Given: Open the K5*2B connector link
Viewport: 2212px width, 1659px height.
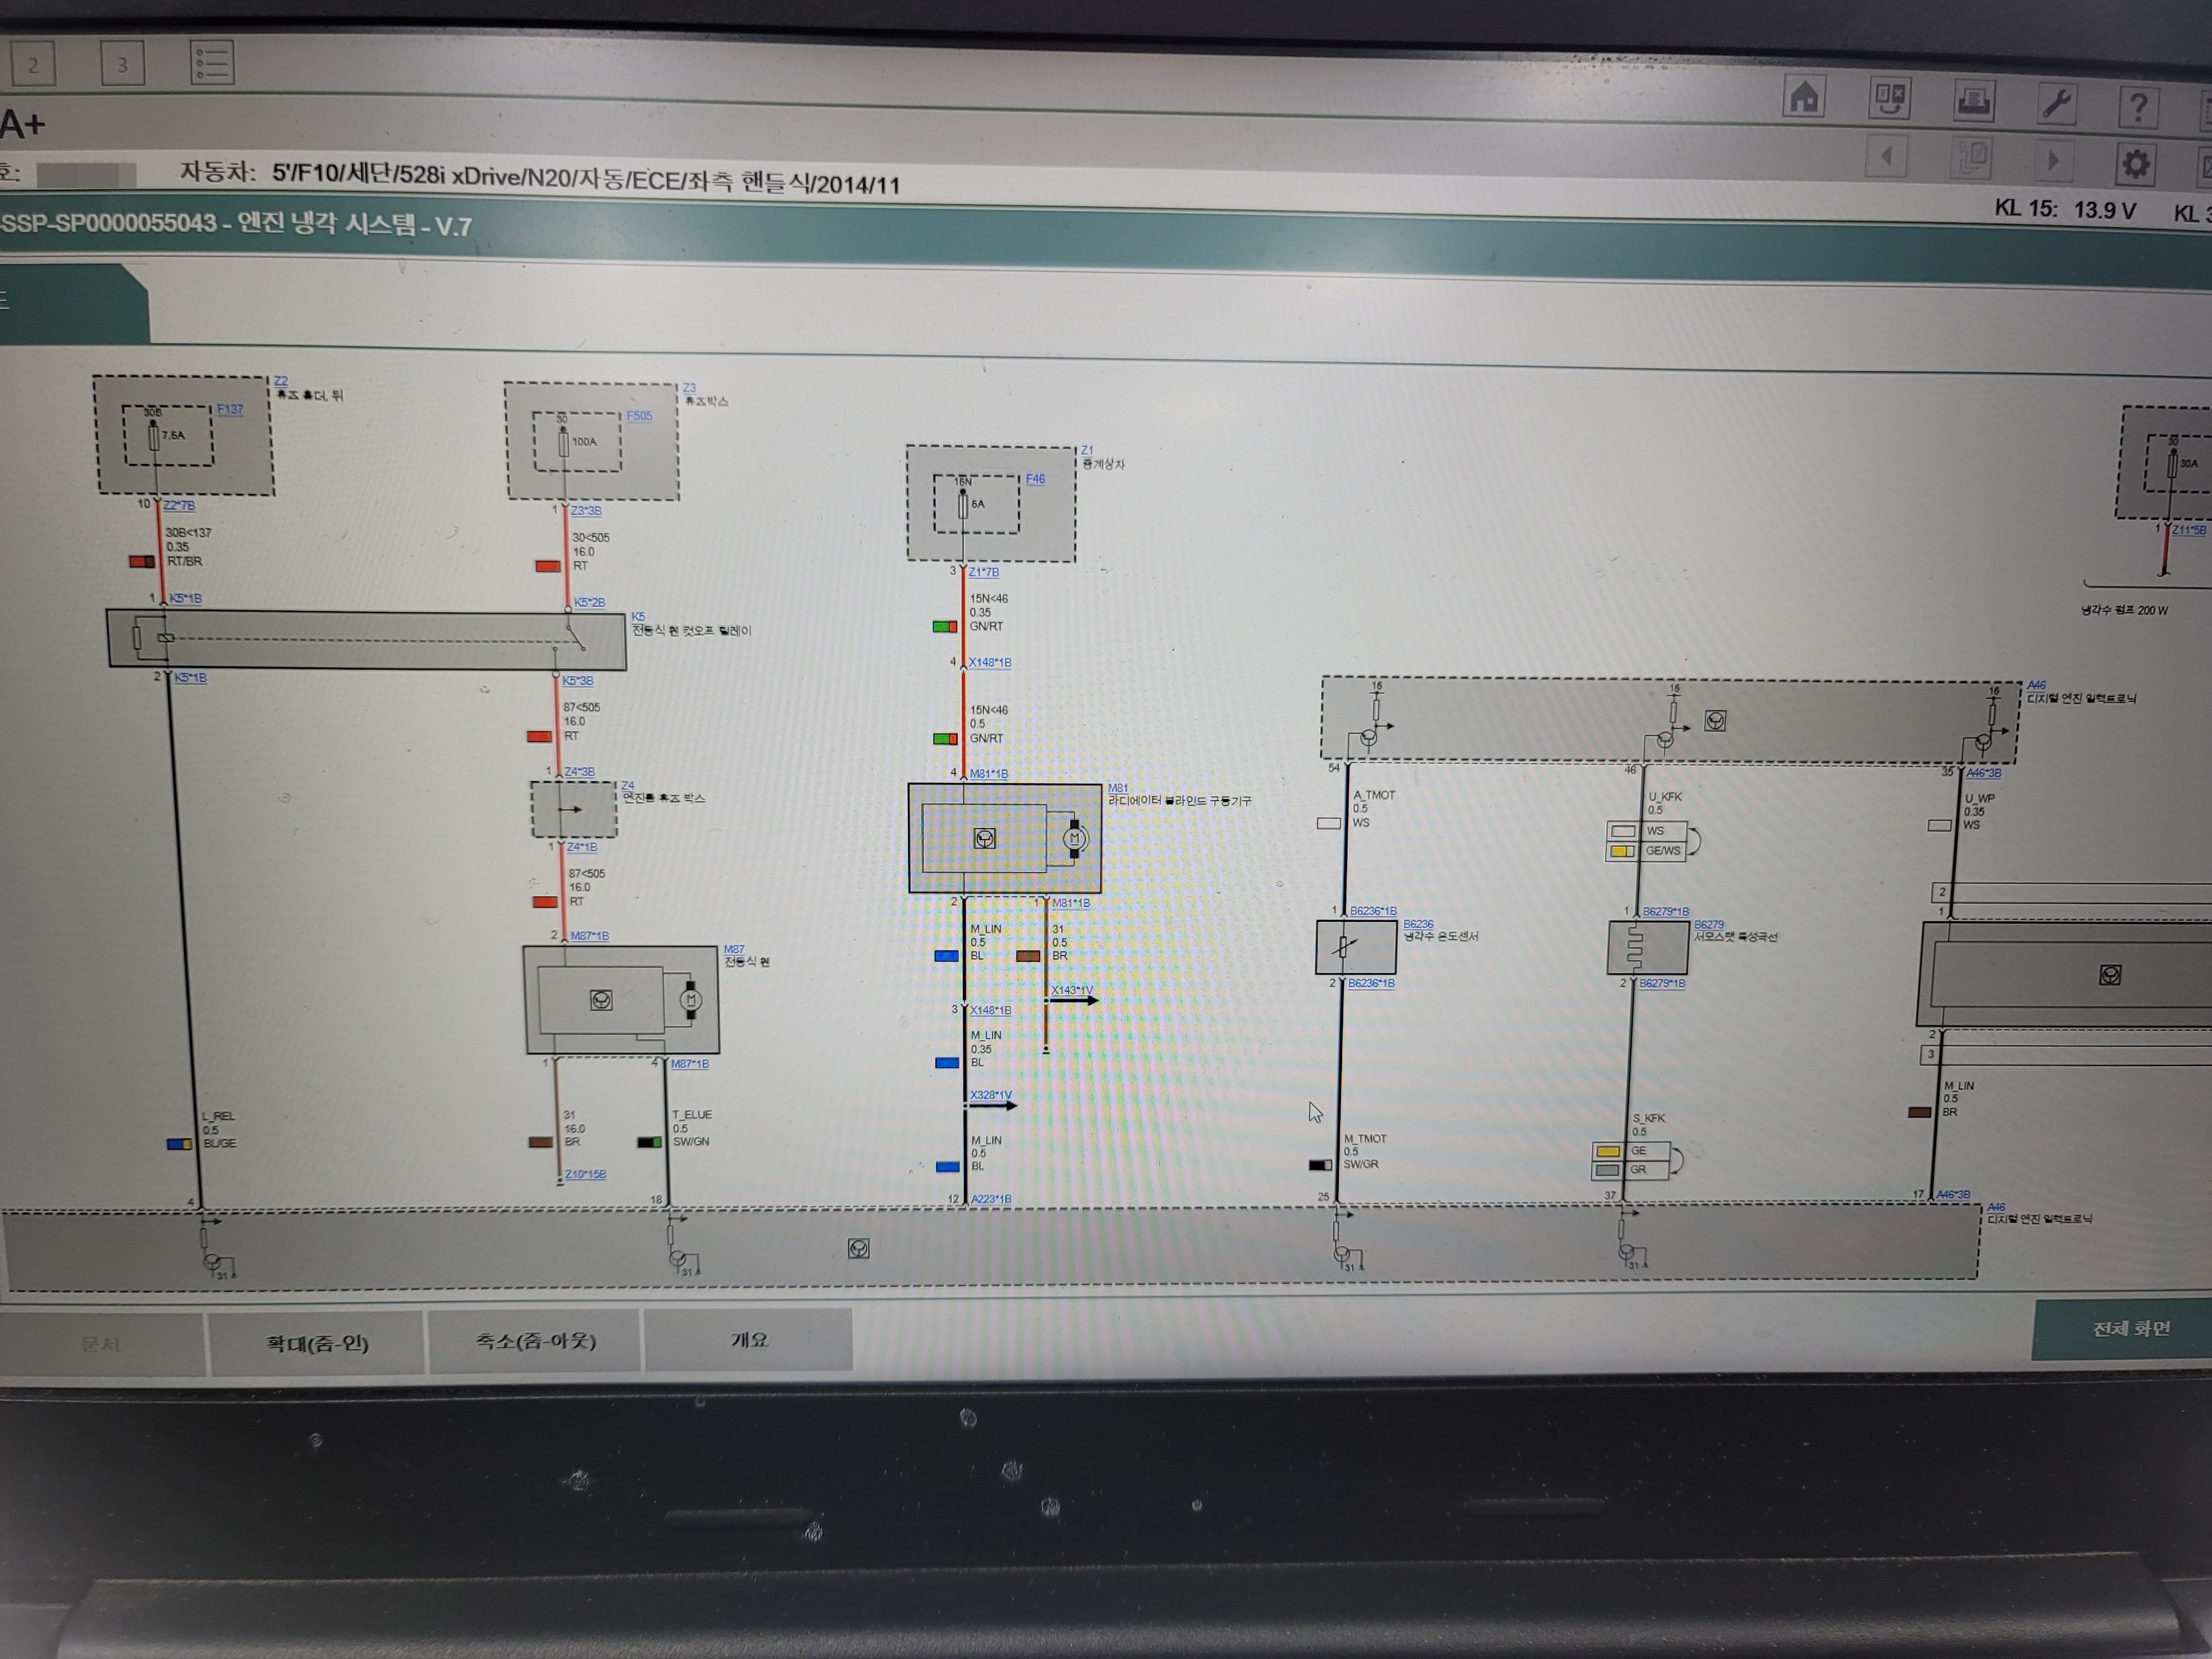Looking at the screenshot, I should [589, 603].
